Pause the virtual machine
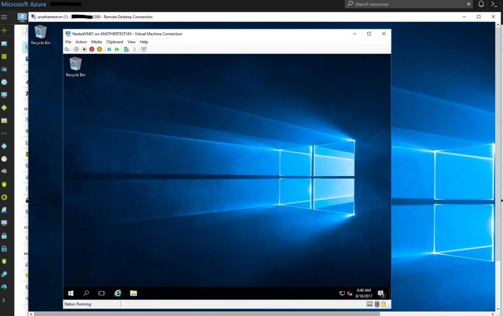Viewport: 503px width, 316px height. 109,49
